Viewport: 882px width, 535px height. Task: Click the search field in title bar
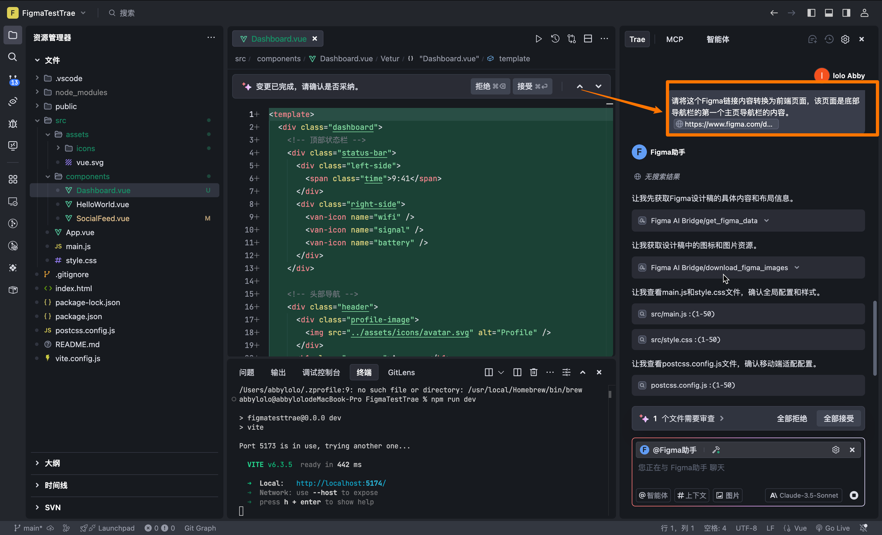coord(122,13)
